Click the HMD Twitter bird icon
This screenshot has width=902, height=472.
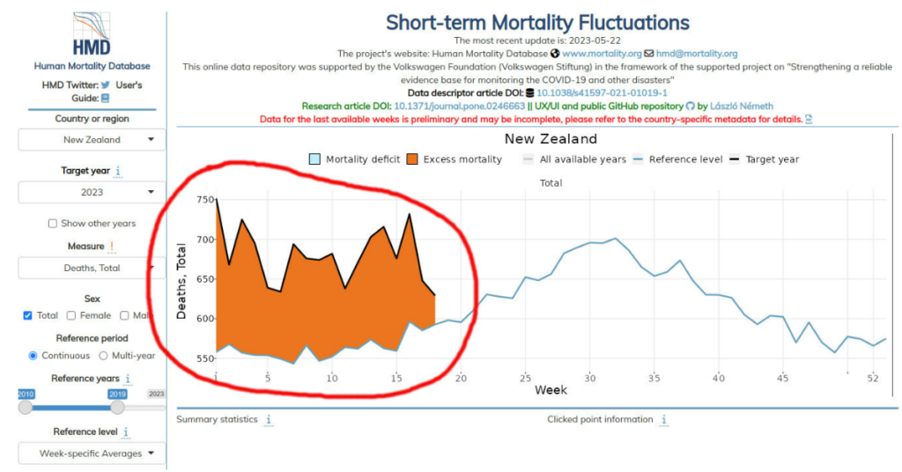(x=106, y=85)
